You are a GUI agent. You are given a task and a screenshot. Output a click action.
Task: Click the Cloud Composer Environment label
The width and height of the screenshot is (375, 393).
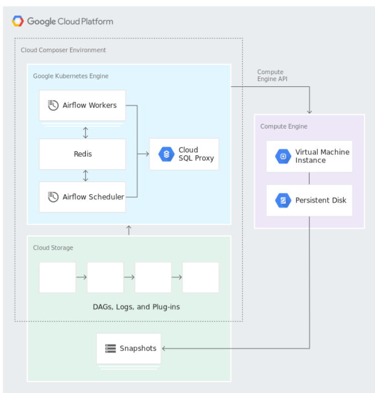tap(64, 50)
